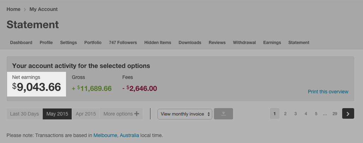This screenshot has height=143, width=363.
Task: Expand More options date filter
Action: coord(121,114)
